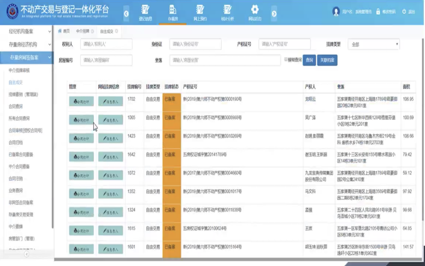Image resolution: width=425 pixels, height=266 pixels.
Task: Focus the 产权证号 input field
Action: point(285,44)
